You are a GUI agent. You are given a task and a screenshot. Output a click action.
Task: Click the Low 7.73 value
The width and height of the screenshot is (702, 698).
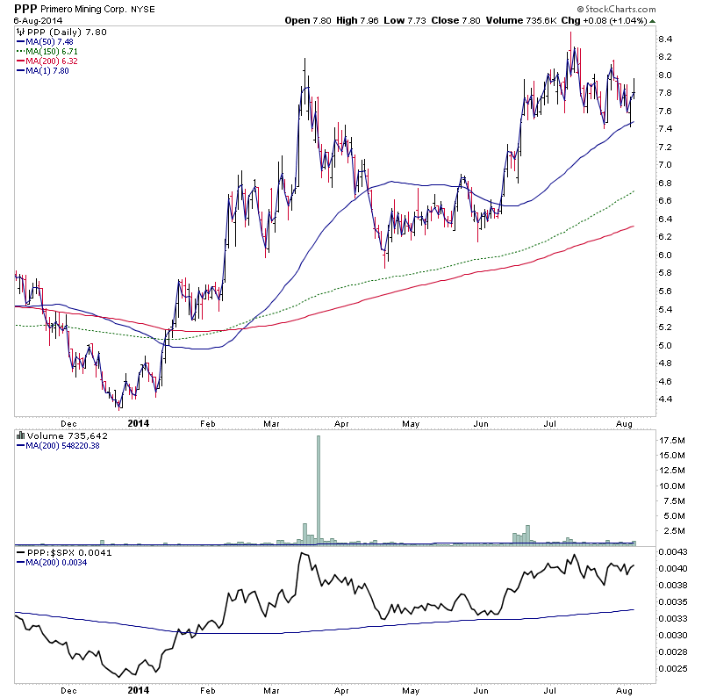pyautogui.click(x=405, y=20)
